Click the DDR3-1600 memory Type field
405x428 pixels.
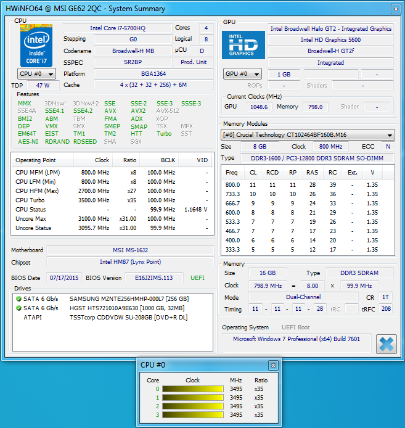point(317,158)
